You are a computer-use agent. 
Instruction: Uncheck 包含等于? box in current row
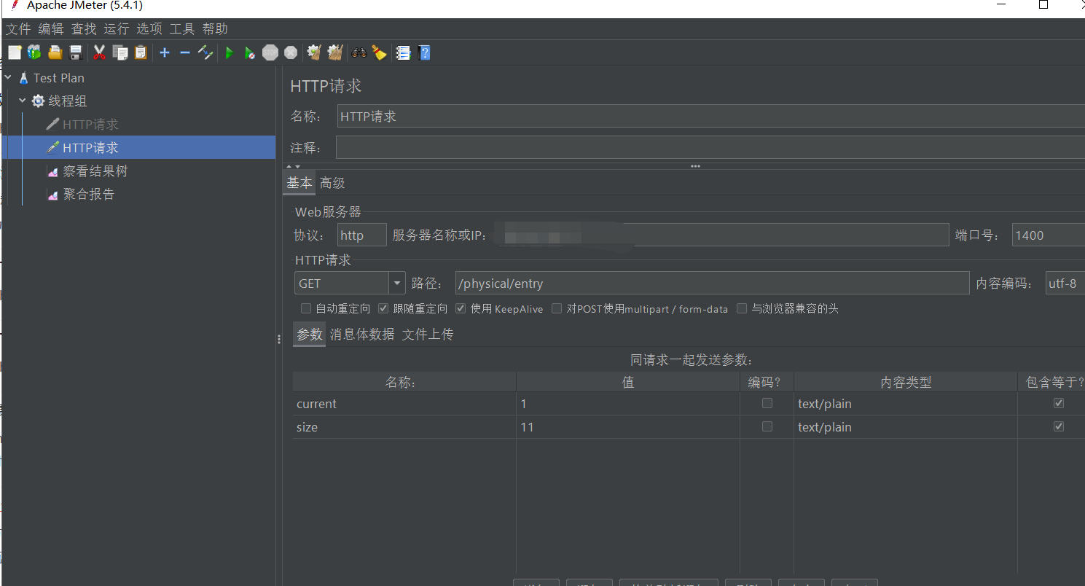(x=1059, y=403)
